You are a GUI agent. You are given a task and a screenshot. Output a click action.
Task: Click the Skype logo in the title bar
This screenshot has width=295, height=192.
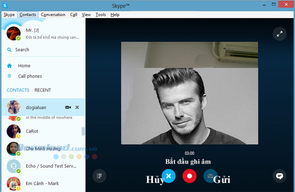tap(5, 5)
